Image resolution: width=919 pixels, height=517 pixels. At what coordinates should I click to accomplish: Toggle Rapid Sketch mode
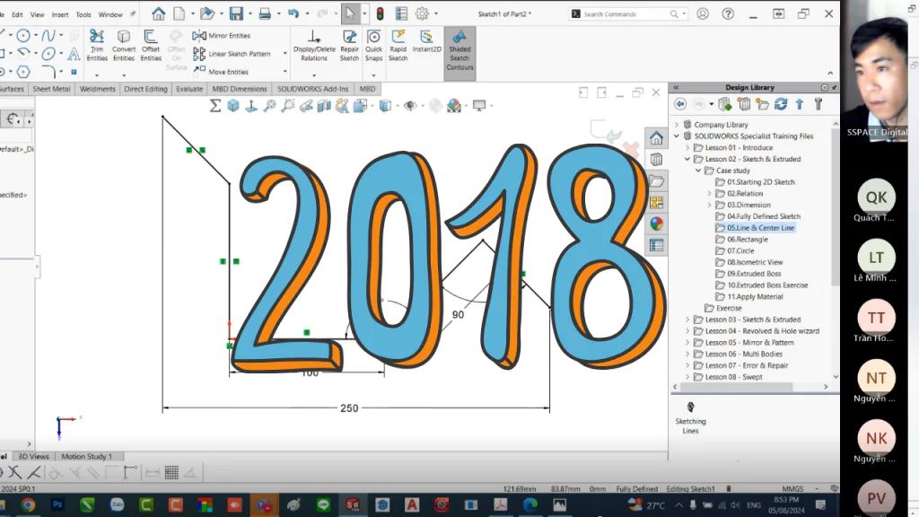[398, 46]
